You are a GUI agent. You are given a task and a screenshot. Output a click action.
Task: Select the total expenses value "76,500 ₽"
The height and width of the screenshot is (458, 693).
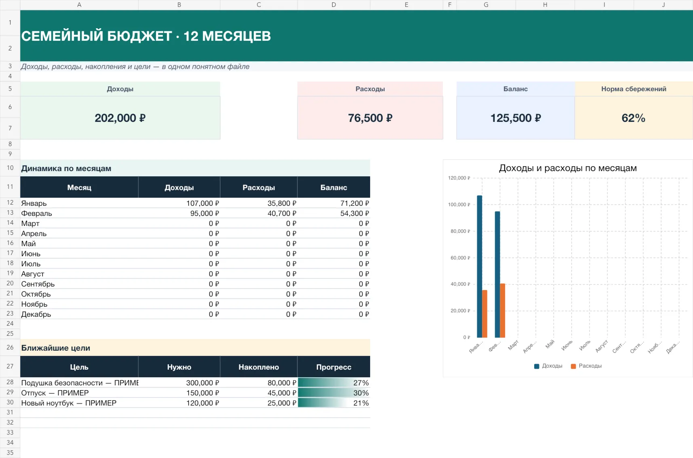(x=370, y=118)
